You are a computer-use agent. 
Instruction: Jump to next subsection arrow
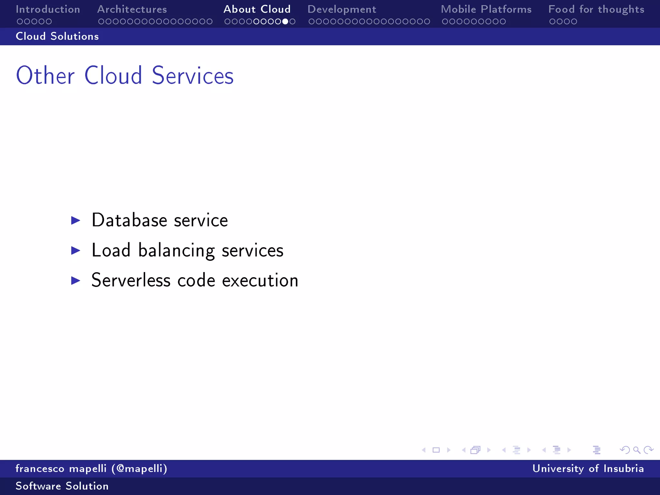click(529, 450)
